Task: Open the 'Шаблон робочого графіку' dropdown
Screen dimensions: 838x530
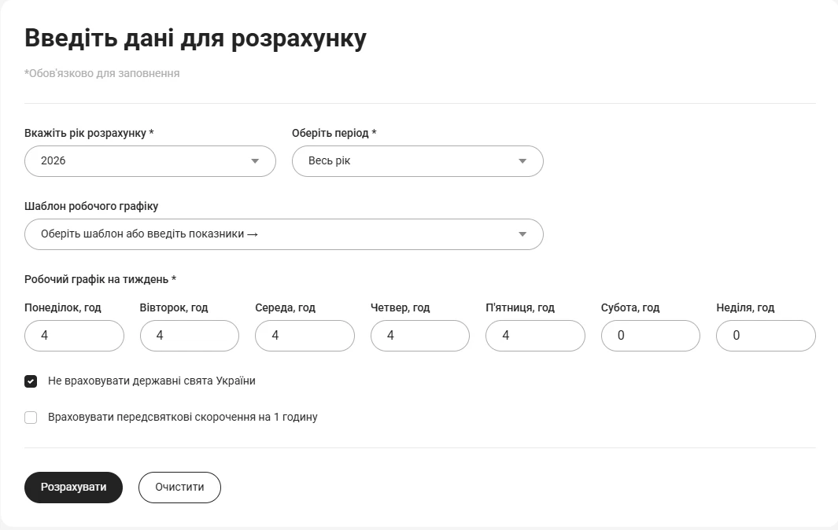Action: click(283, 234)
